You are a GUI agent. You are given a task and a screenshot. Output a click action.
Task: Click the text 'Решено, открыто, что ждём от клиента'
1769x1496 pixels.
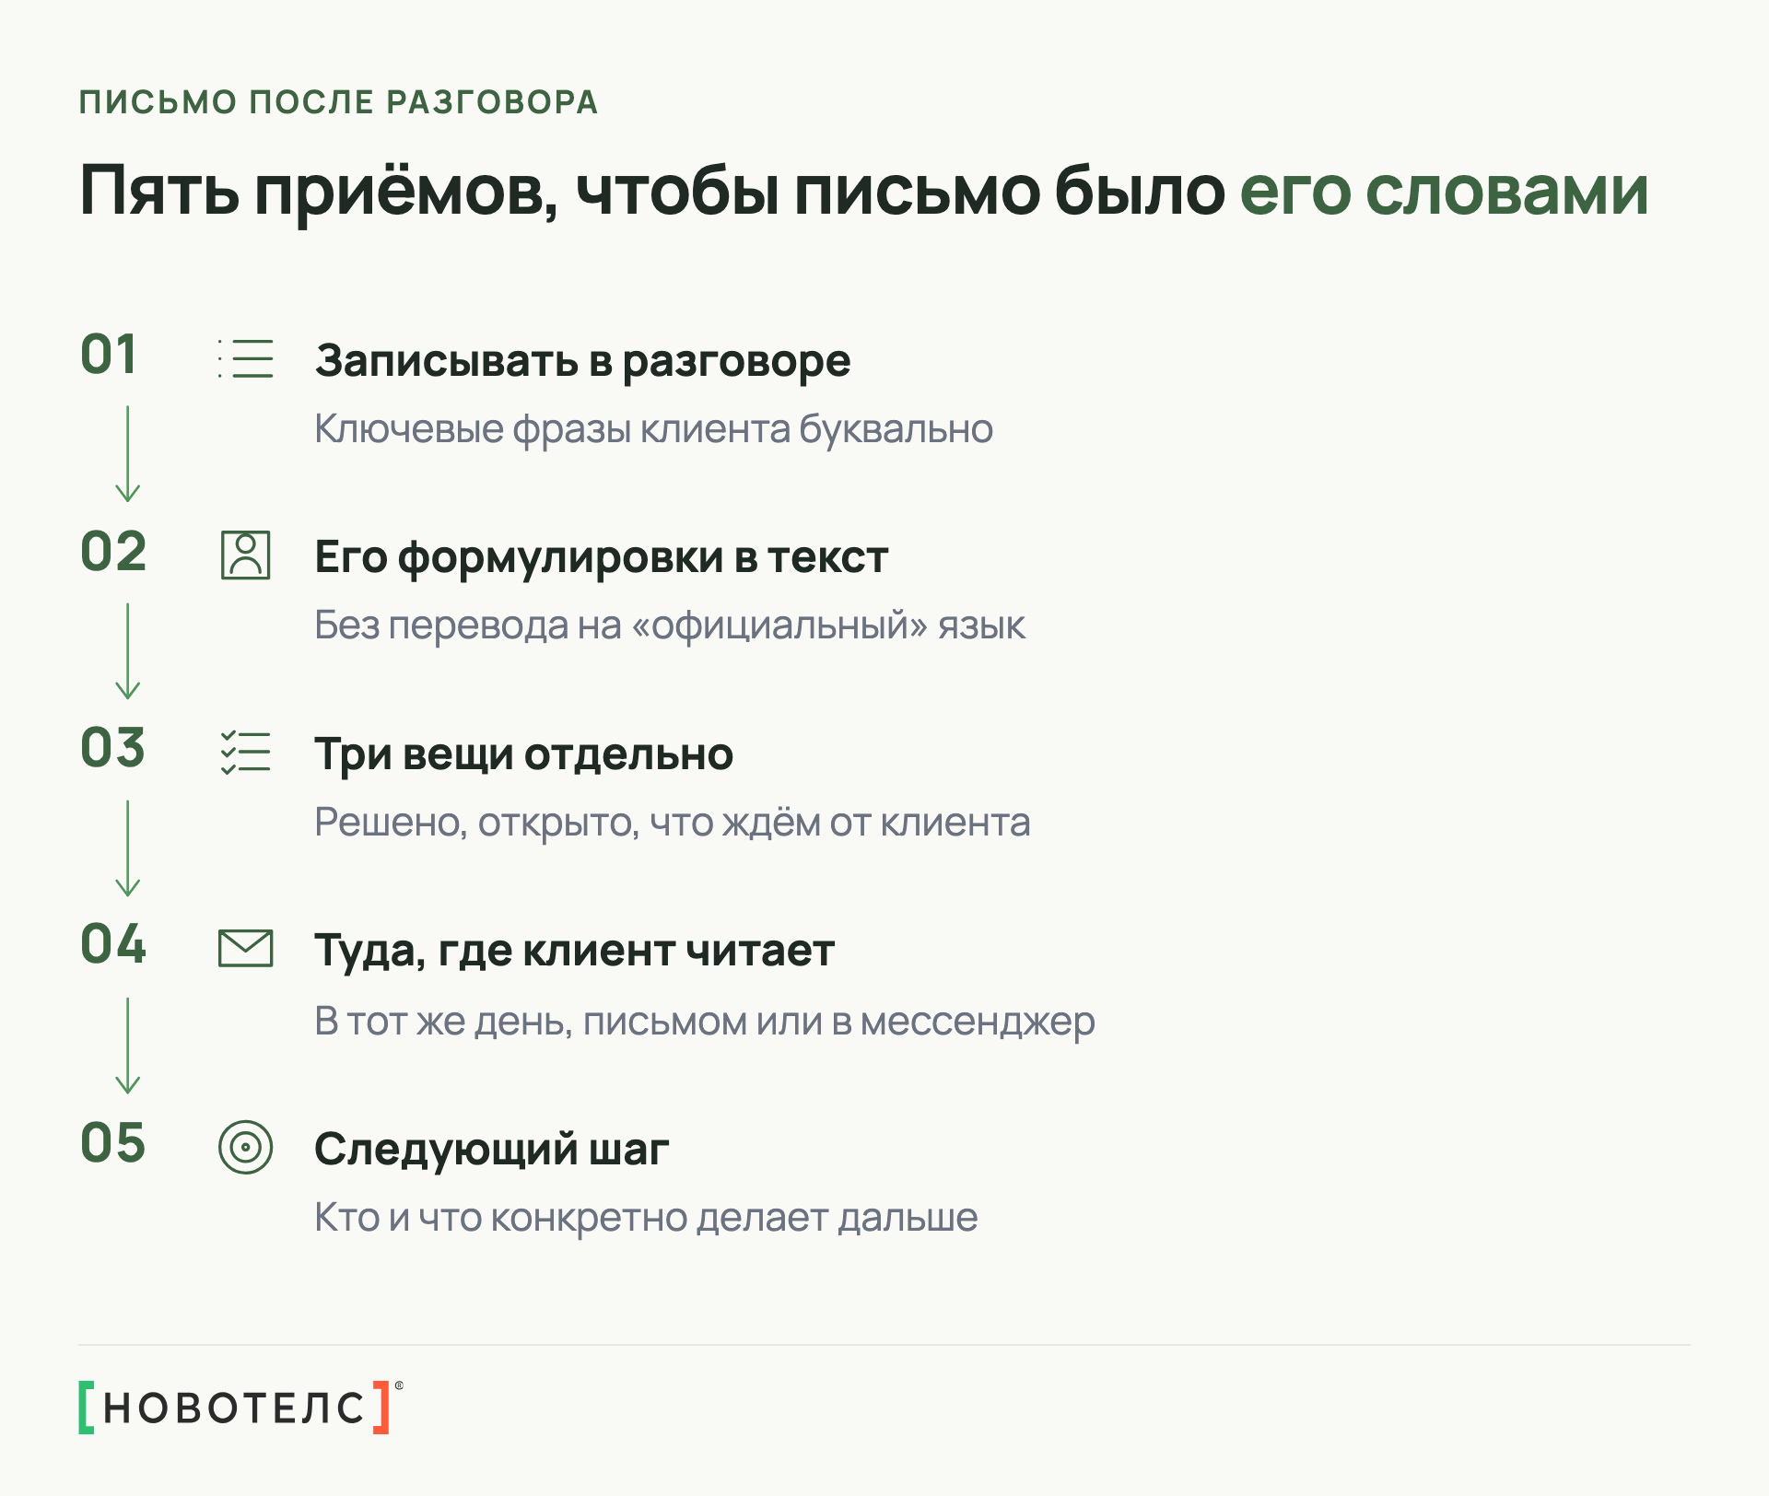[672, 823]
